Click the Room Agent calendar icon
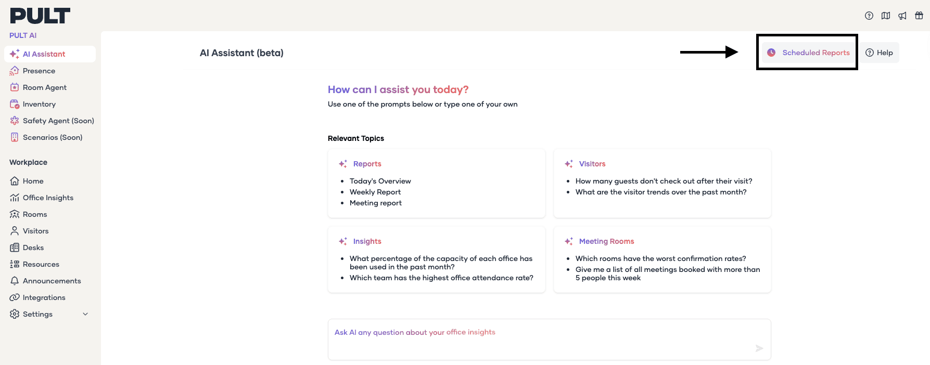Screen dimensions: 930x365 click(15, 87)
